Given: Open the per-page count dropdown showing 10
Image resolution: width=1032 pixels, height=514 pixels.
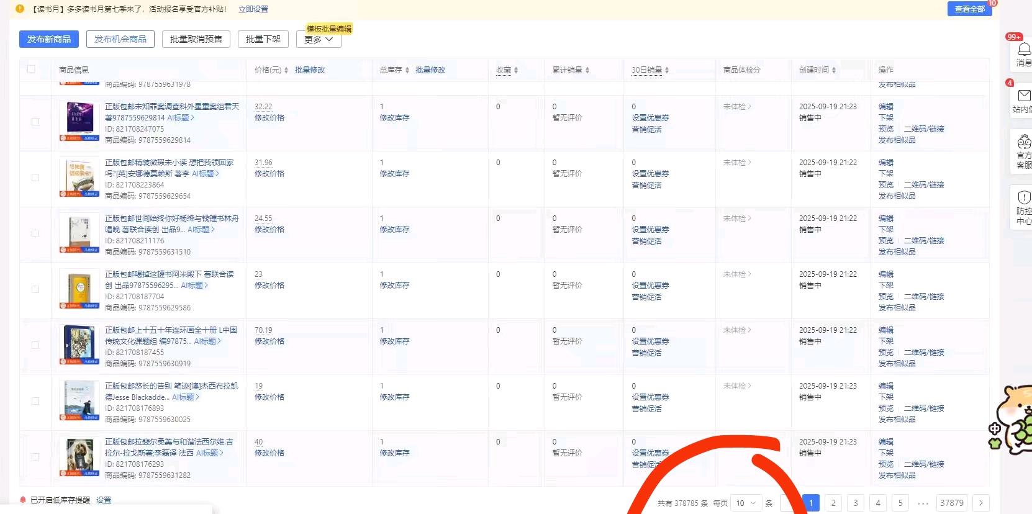Looking at the screenshot, I should click(x=746, y=503).
